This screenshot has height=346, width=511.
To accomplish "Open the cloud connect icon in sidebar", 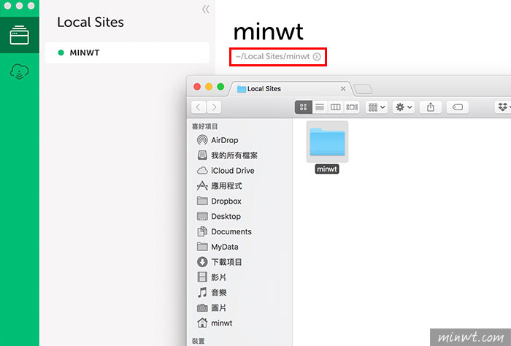I will tap(19, 72).
